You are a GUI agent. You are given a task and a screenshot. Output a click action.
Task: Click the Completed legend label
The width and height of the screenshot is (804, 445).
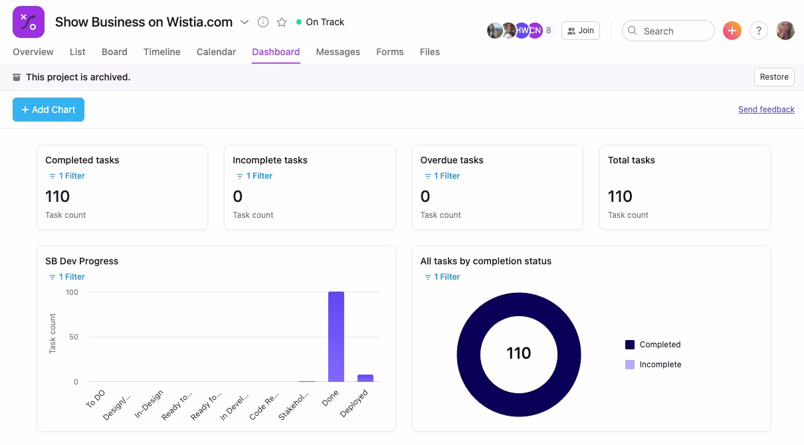(660, 345)
